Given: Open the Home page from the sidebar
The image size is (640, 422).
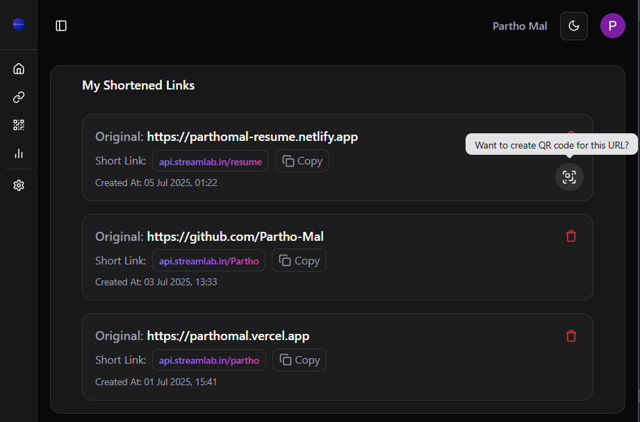Looking at the screenshot, I should point(19,68).
